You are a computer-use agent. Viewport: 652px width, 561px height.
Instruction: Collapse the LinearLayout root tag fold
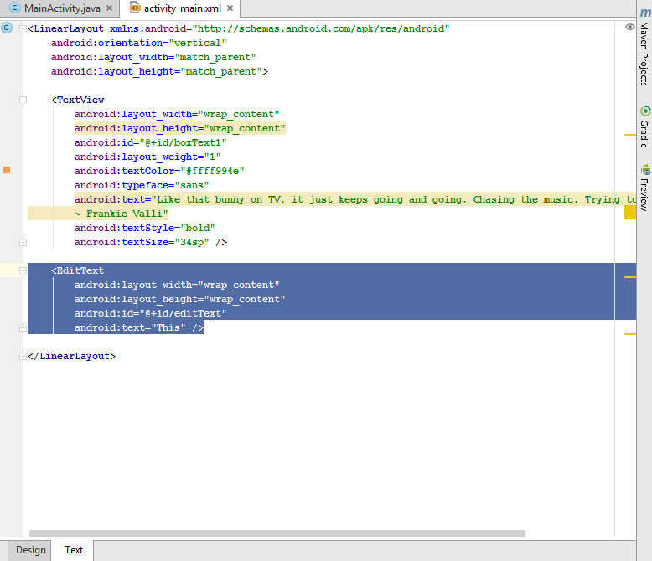tap(23, 28)
